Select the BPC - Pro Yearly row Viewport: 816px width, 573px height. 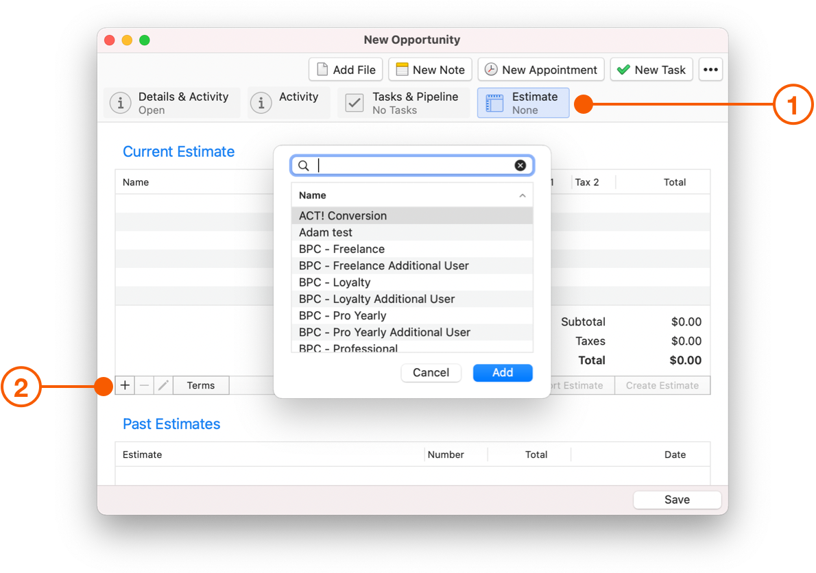(x=412, y=315)
